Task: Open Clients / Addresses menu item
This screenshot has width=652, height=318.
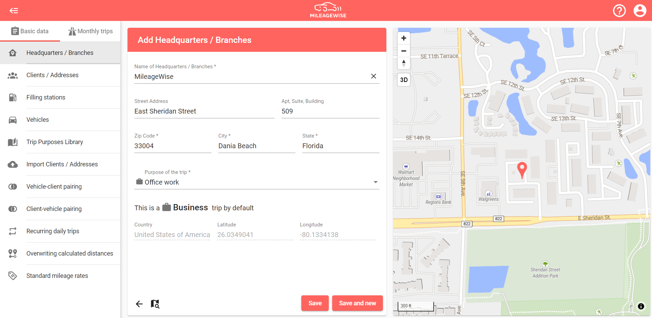Action: pos(60,75)
